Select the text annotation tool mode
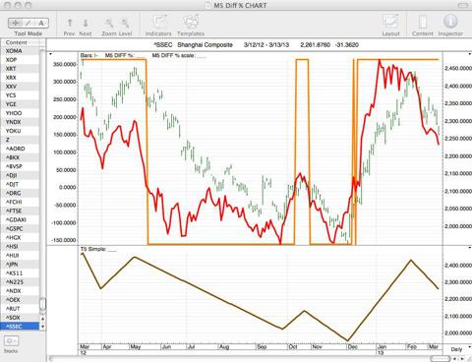472x362 pixels. [41, 23]
